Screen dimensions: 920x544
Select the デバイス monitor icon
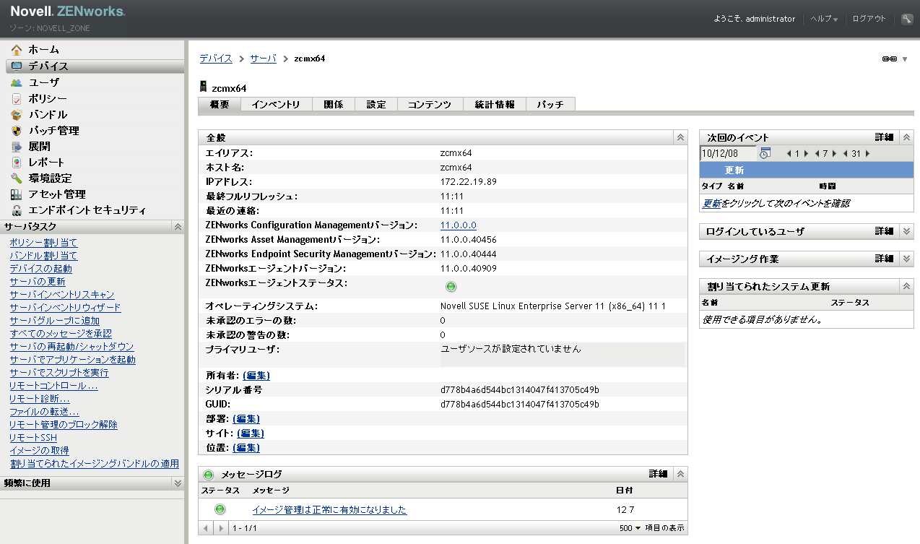[x=17, y=66]
